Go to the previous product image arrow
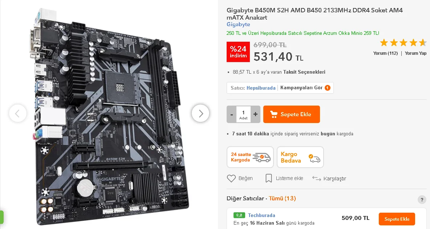Image resolution: width=430 pixels, height=229 pixels. 18,113
